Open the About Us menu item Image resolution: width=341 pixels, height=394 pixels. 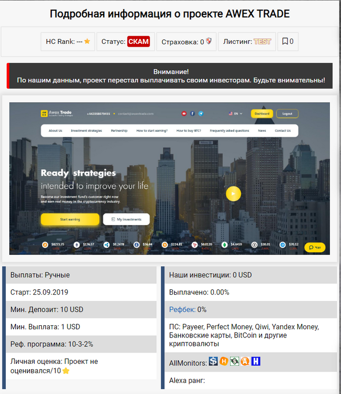pos(55,131)
